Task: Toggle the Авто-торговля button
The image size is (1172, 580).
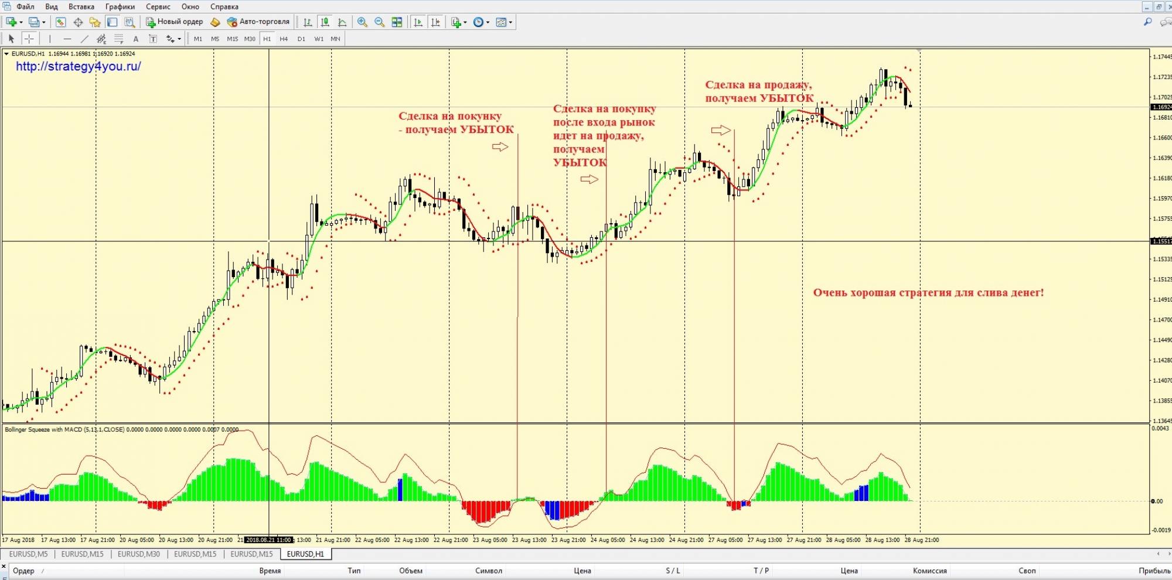Action: point(258,22)
